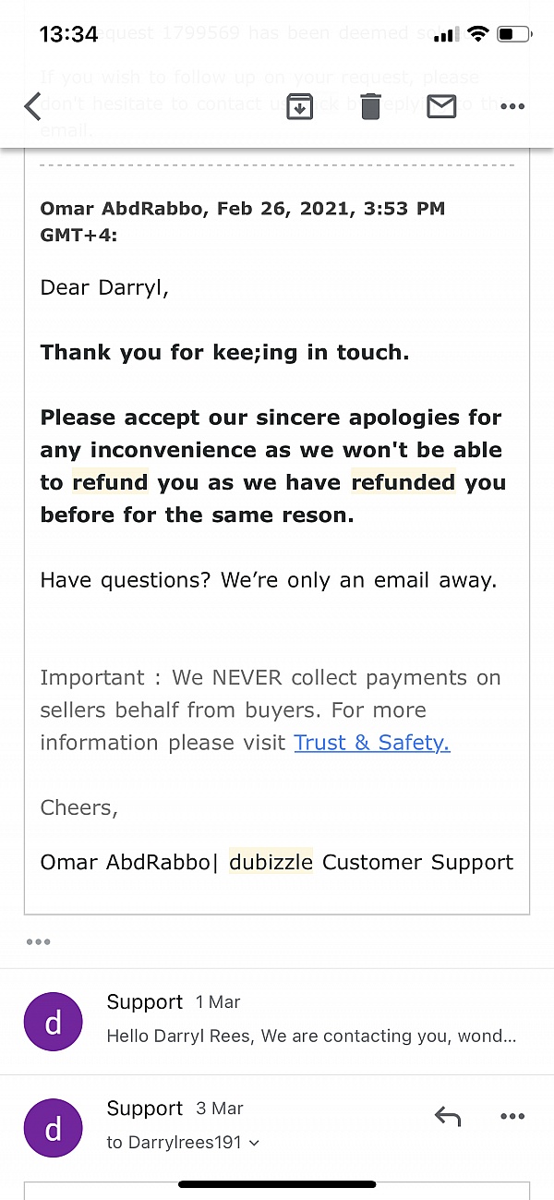This screenshot has width=554, height=1200.
Task: Tap the Wi-Fi icon in the status bar
Action: pos(477,31)
